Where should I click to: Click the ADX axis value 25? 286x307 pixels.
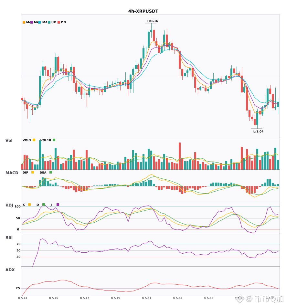(18, 288)
